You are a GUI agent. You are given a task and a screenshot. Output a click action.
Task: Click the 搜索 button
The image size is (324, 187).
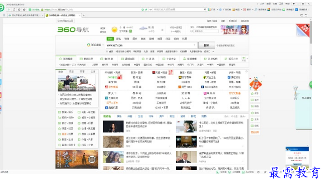click(207, 45)
